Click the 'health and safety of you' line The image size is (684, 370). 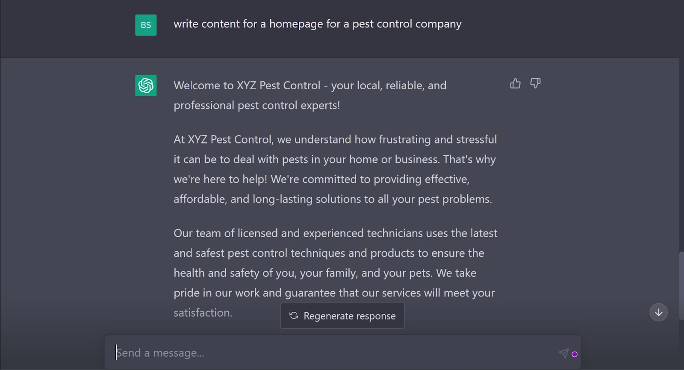click(x=324, y=273)
